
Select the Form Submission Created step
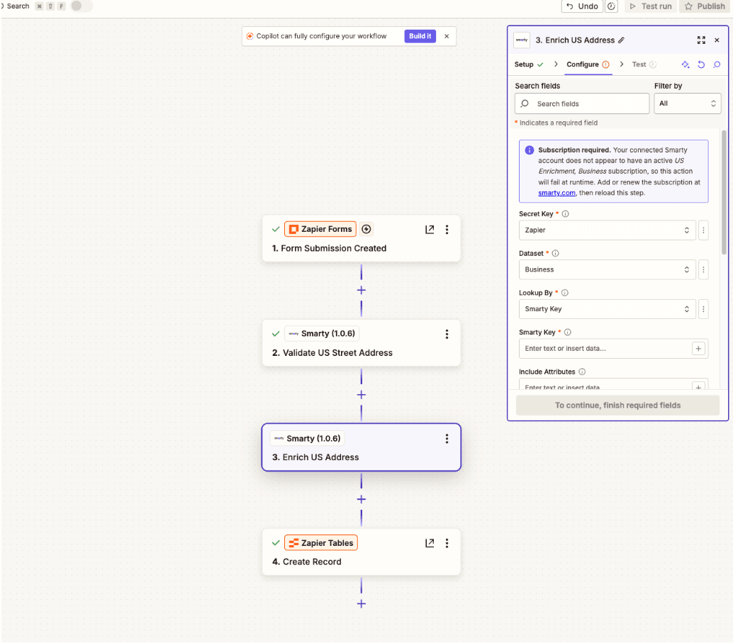click(362, 238)
